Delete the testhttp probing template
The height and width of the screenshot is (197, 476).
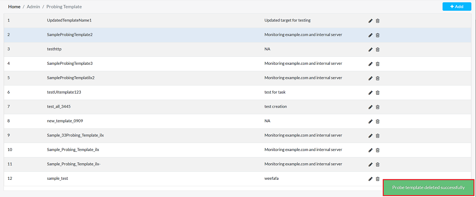pos(378,49)
